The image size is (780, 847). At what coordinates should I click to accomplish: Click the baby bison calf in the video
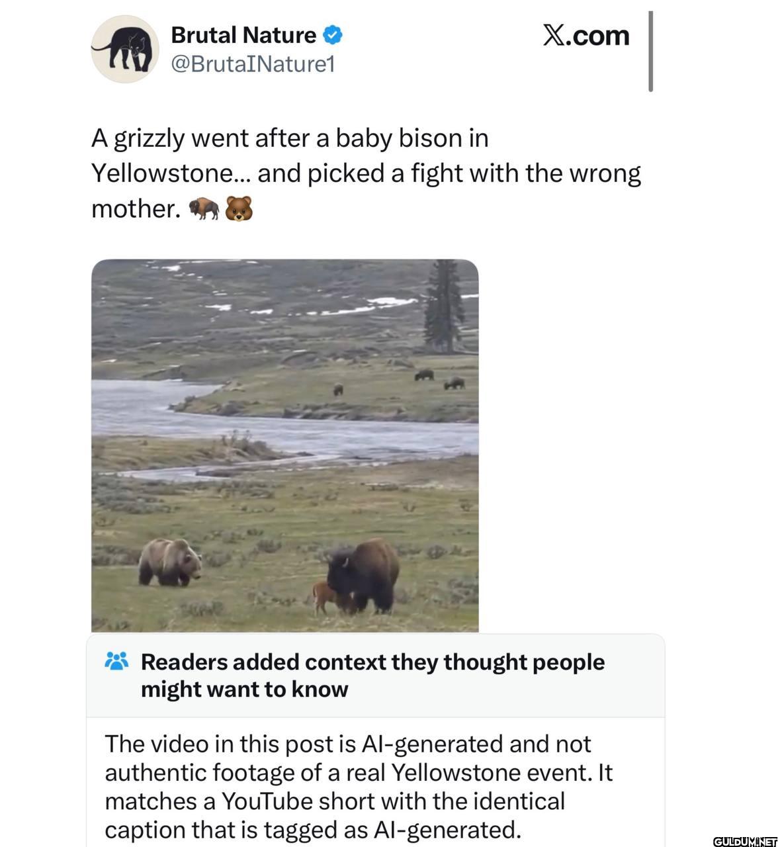click(x=326, y=596)
